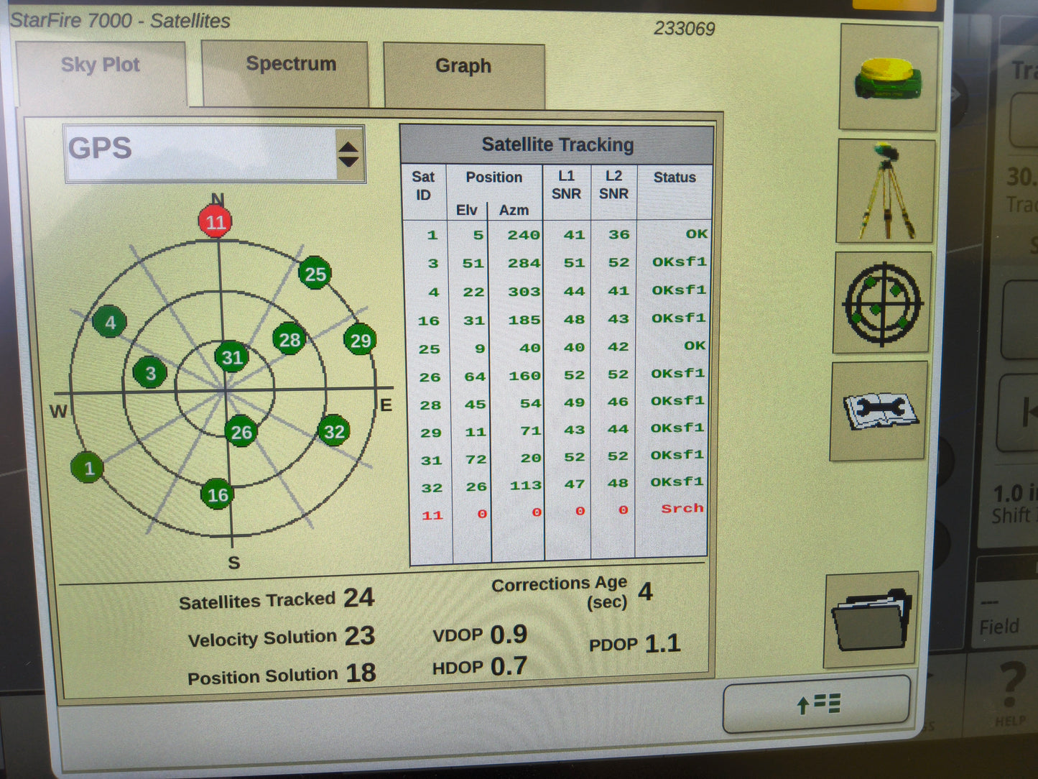
Task: Select table row for satellite ID 4
Action: 558,291
